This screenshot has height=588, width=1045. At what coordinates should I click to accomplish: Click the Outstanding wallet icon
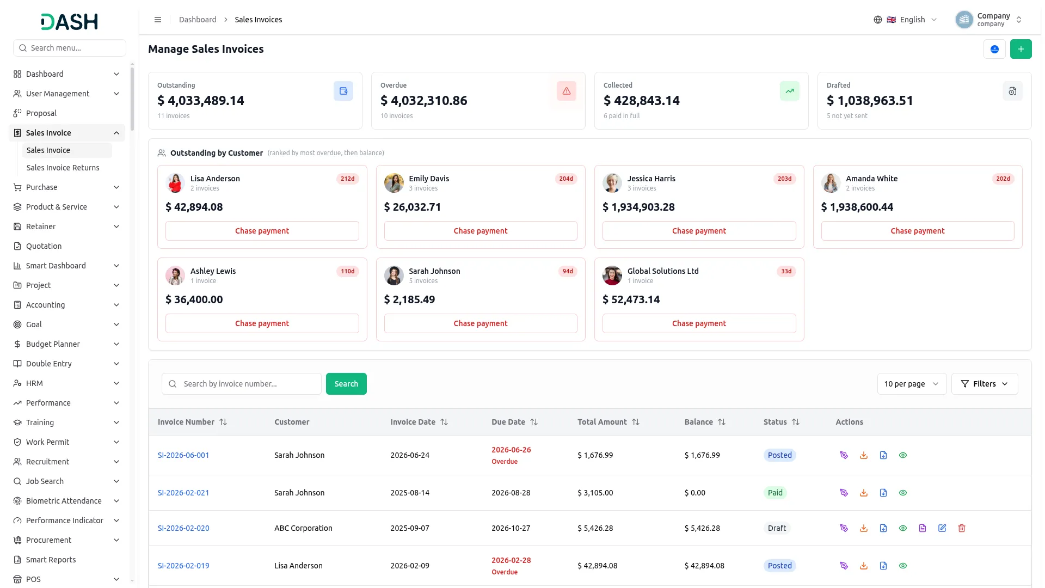click(x=343, y=91)
